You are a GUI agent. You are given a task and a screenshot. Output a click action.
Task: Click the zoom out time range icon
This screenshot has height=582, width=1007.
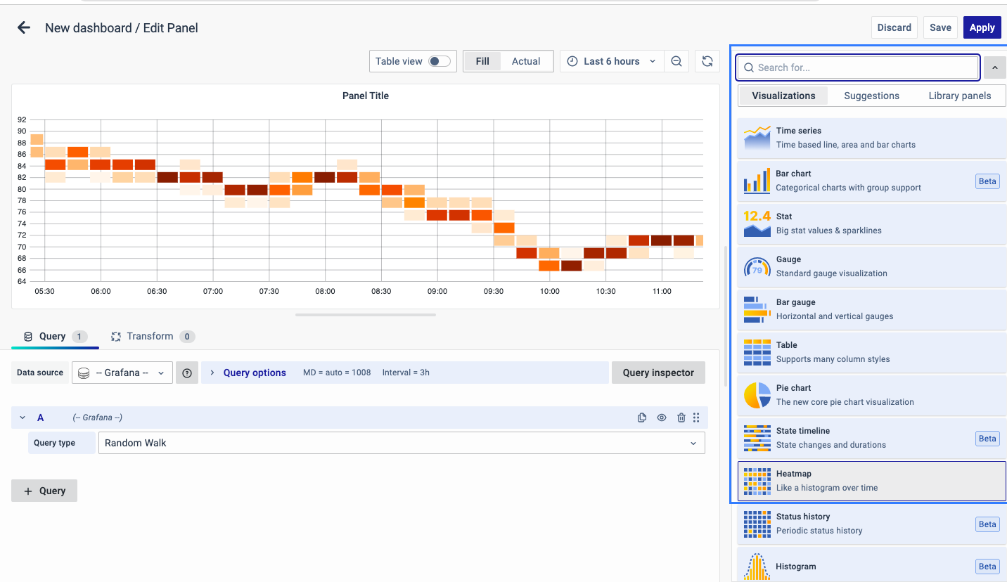click(x=676, y=61)
